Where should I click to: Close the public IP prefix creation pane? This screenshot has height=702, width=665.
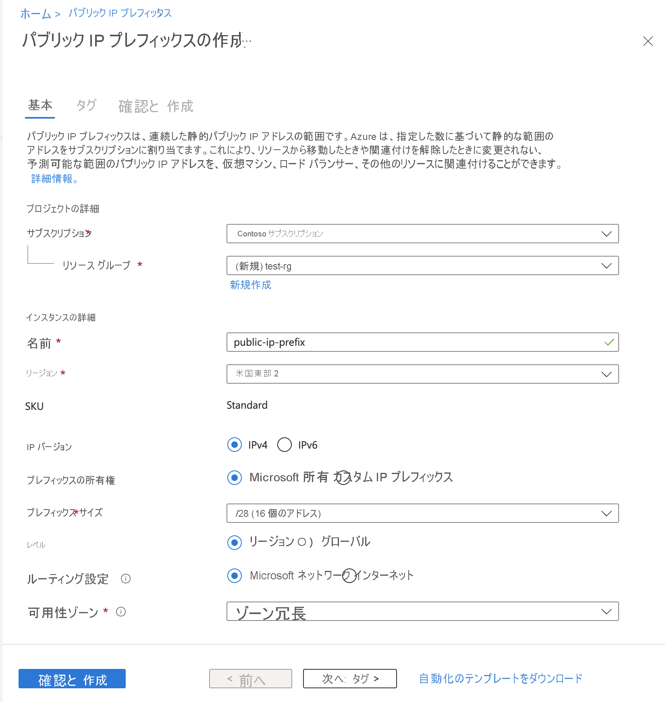pyautogui.click(x=648, y=41)
